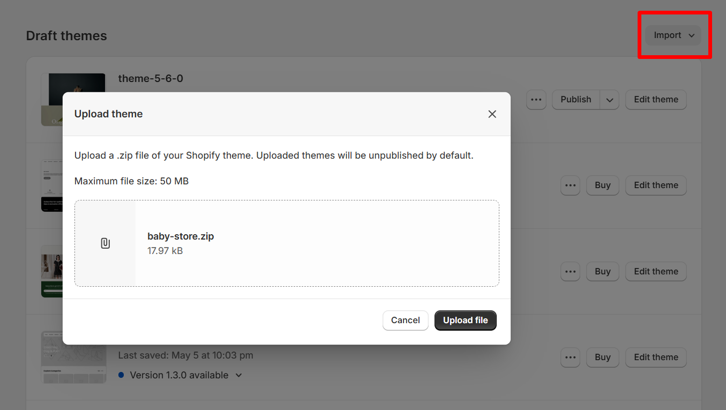The width and height of the screenshot is (726, 410).
Task: Click Upload file button
Action: (465, 320)
